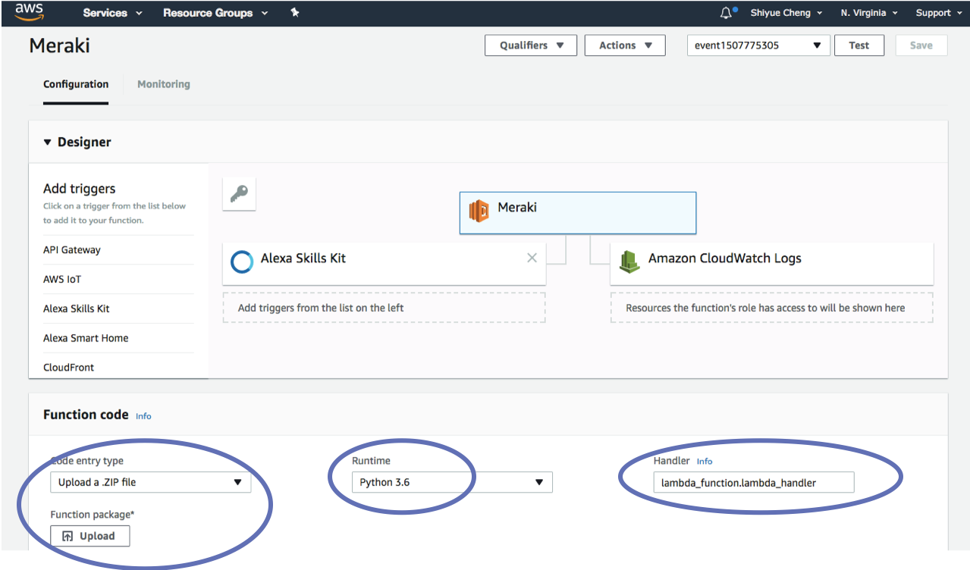
Task: Open the Actions dropdown
Action: 624,45
